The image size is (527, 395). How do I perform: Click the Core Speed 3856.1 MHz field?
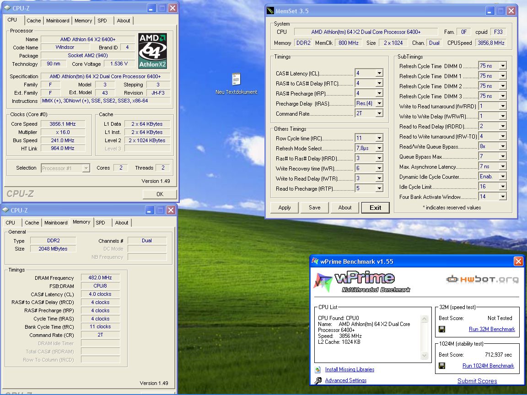(63, 124)
